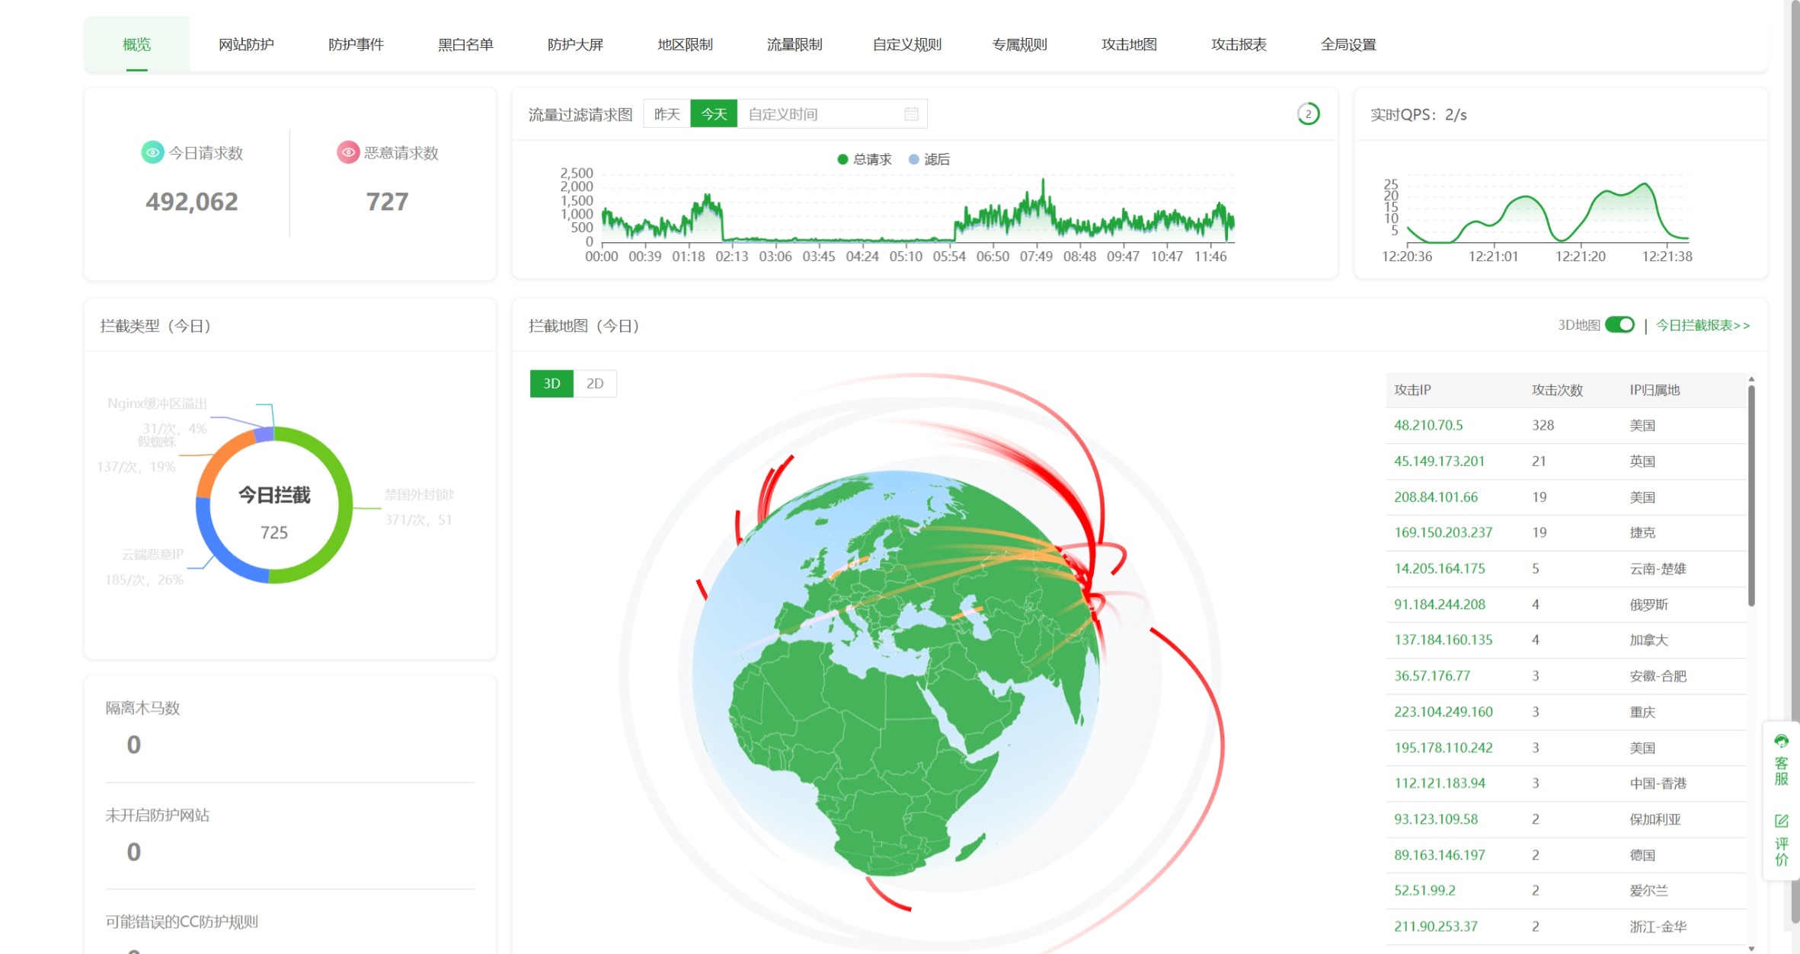
Task: Click the calendar icon in the custom time field
Action: point(911,114)
